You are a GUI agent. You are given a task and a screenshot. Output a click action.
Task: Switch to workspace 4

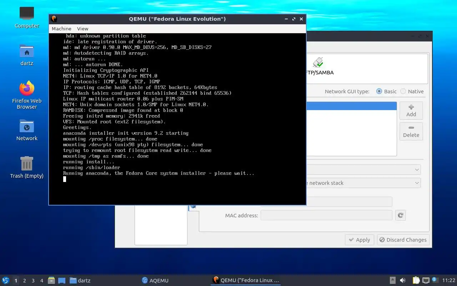click(x=42, y=281)
